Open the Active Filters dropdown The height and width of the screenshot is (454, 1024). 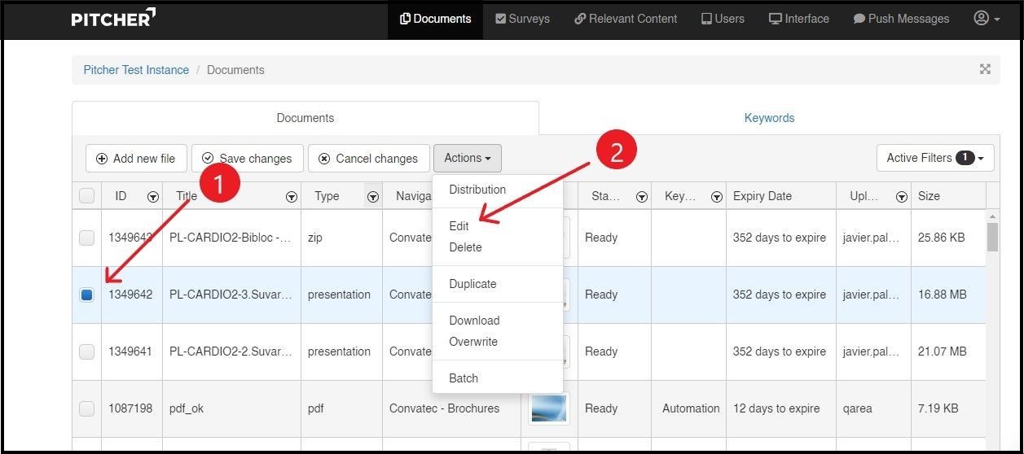tap(934, 158)
